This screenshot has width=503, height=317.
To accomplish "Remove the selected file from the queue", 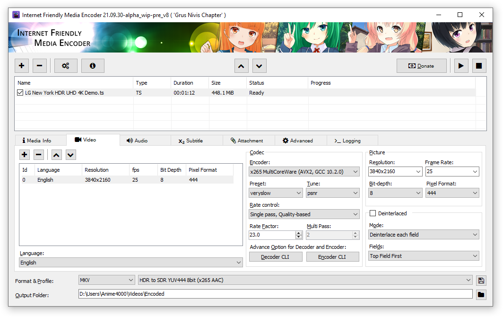I will click(x=39, y=65).
